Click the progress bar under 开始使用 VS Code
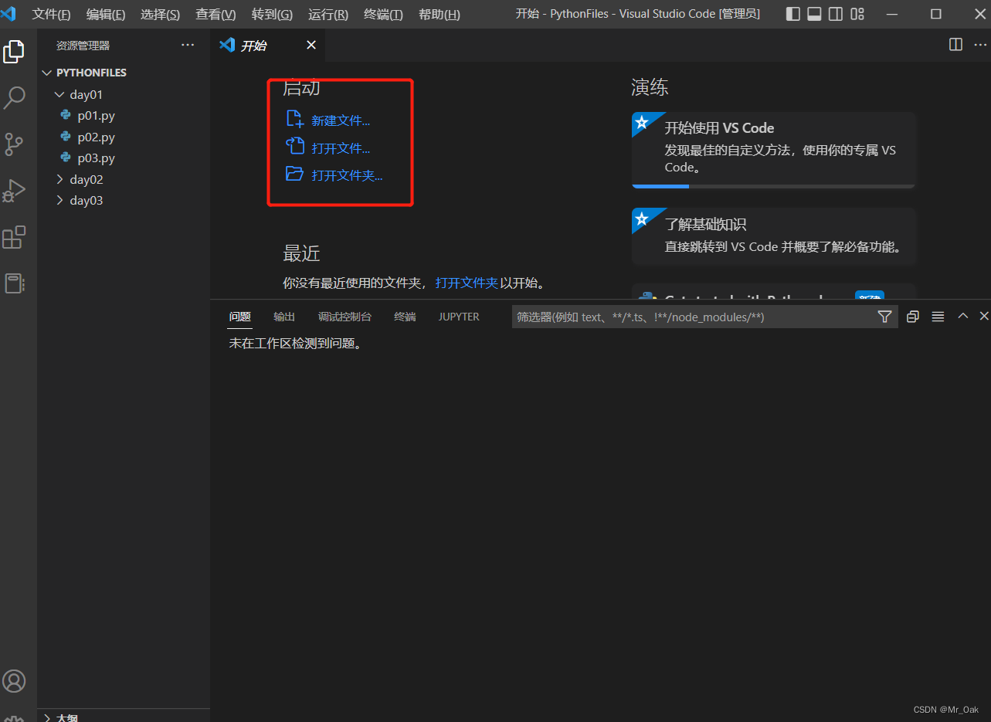 point(774,186)
